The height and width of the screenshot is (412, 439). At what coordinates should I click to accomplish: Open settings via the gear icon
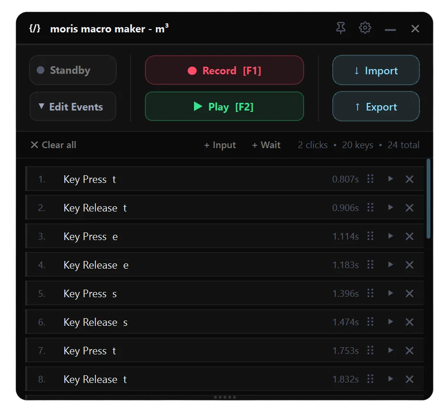click(365, 28)
